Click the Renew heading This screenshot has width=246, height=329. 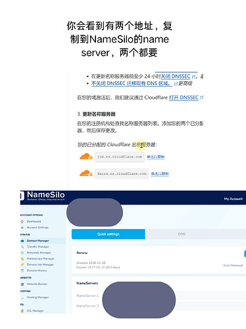pyautogui.click(x=82, y=253)
